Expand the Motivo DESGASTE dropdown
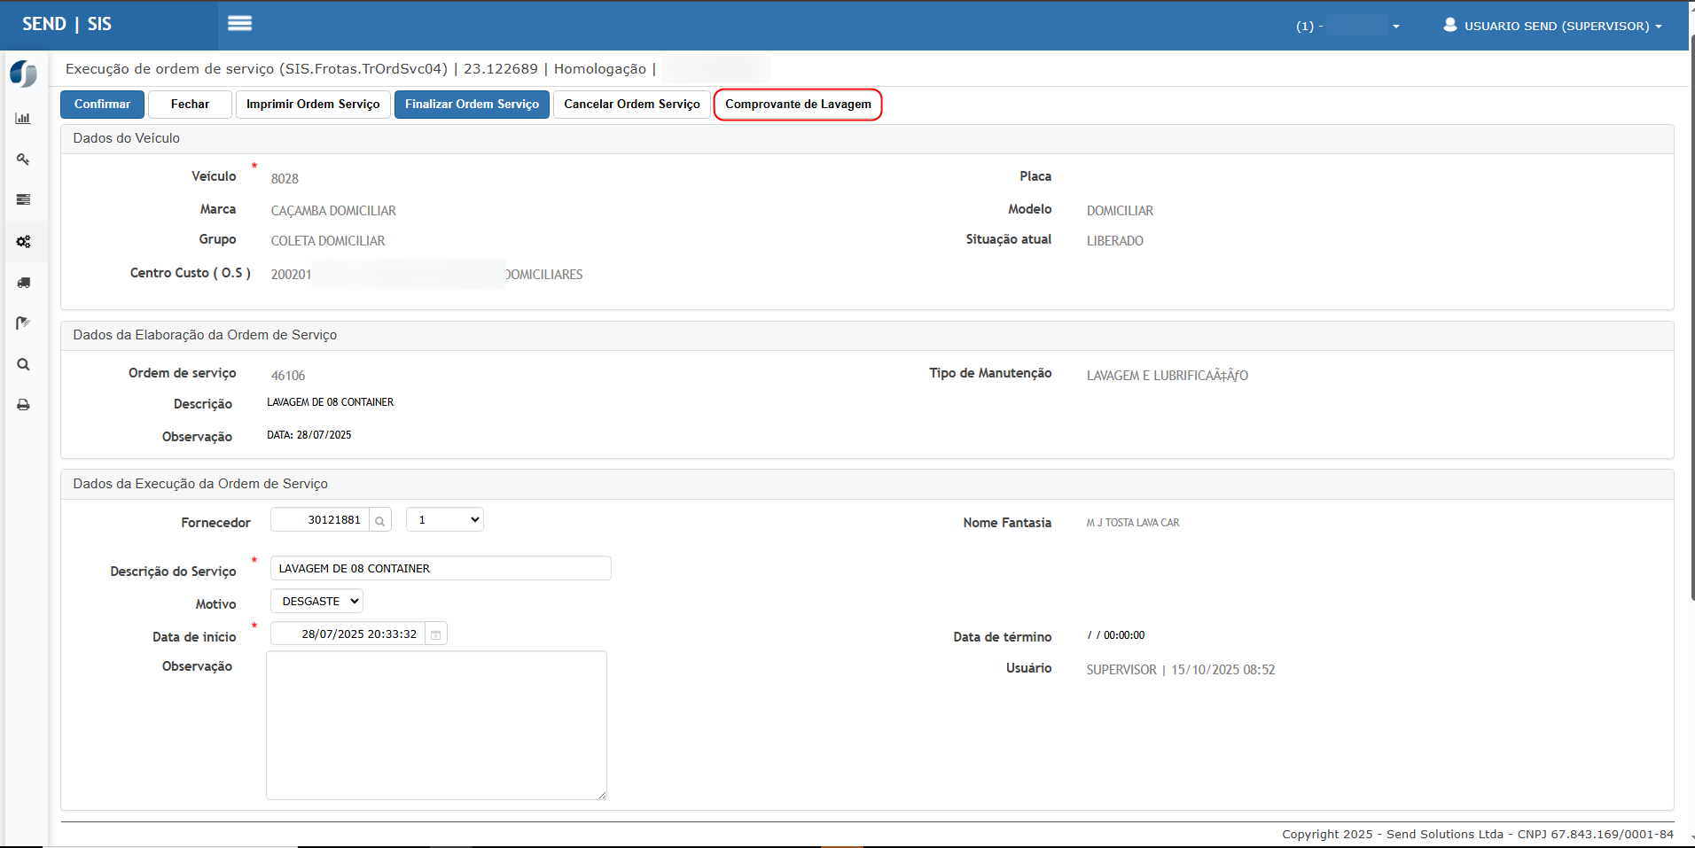This screenshot has width=1695, height=848. (316, 602)
